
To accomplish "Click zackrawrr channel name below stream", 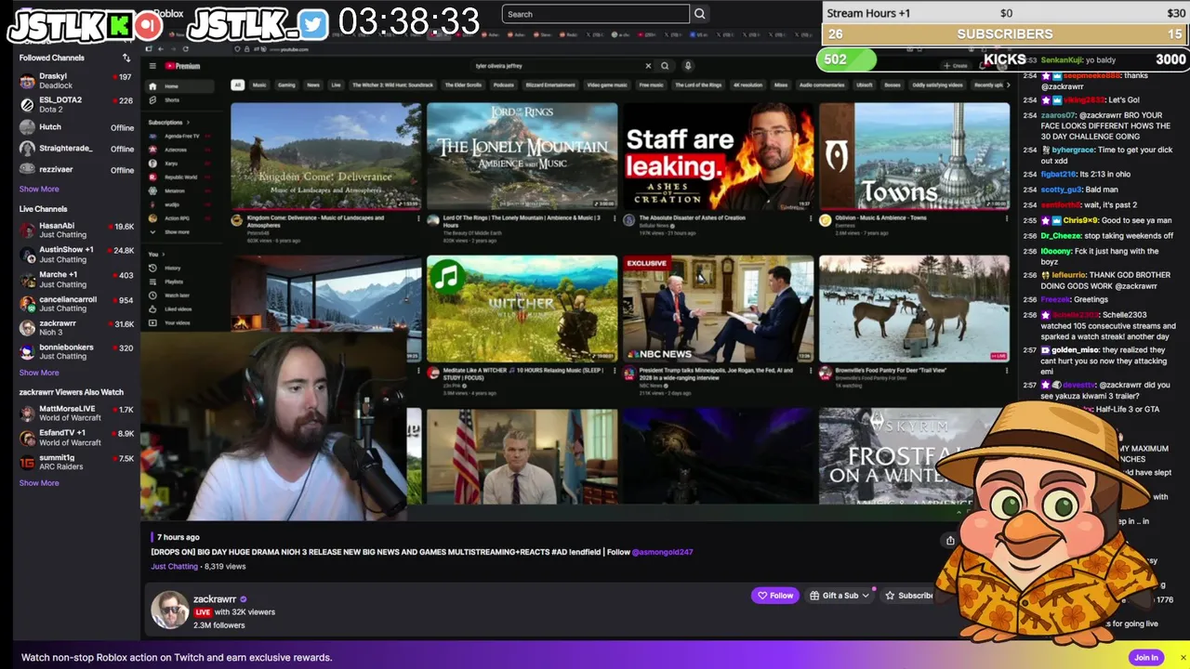I will (215, 599).
